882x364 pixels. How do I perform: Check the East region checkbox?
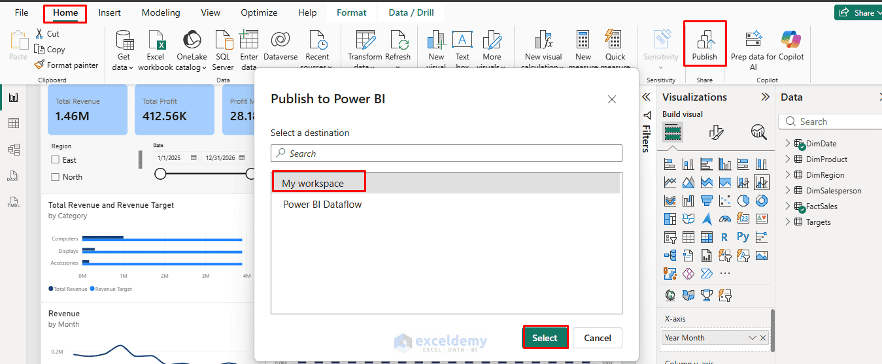coord(56,160)
